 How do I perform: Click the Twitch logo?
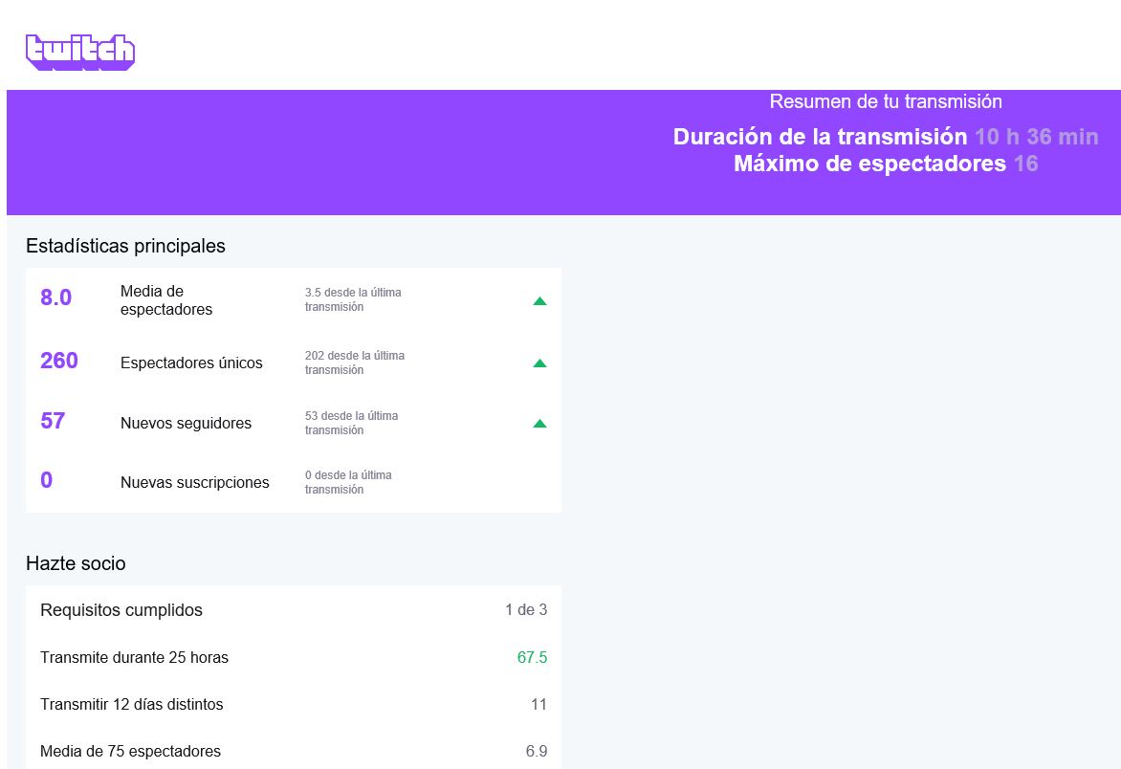[80, 53]
